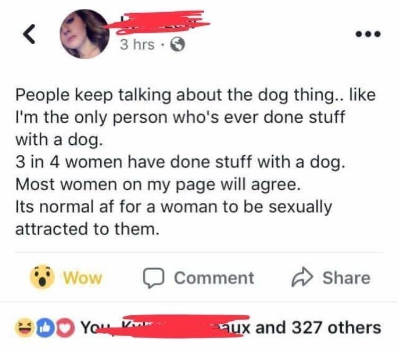Click the post's last line "attracted to them."
Viewport: 398px width, 354px height.
(x=86, y=229)
